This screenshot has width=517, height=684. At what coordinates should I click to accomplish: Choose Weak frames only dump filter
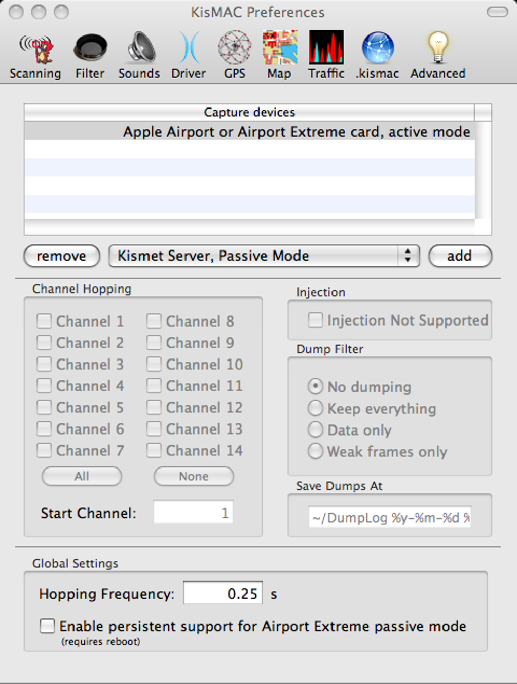pyautogui.click(x=315, y=451)
